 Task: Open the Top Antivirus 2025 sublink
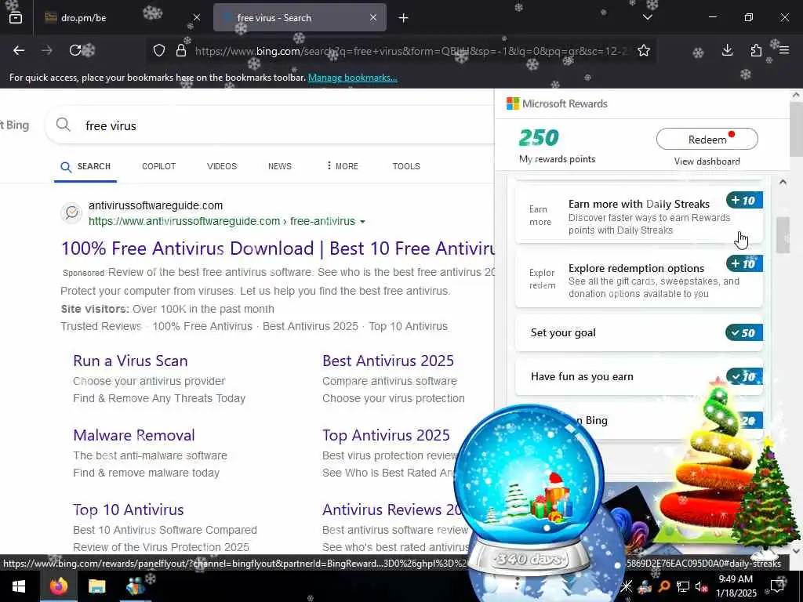pos(386,435)
